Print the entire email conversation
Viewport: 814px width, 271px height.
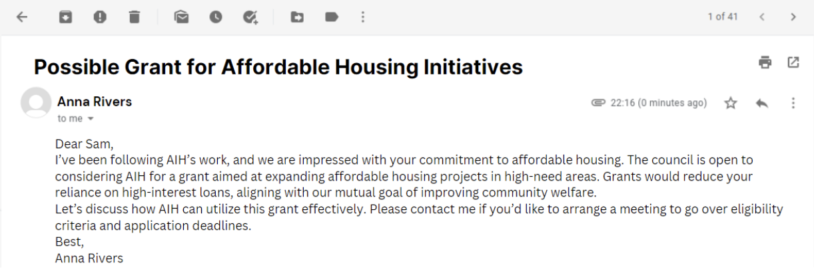click(765, 62)
